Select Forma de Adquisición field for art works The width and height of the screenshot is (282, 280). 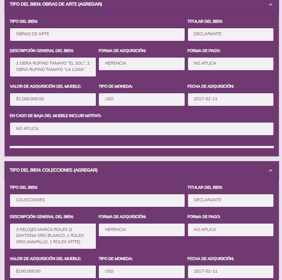click(x=142, y=64)
